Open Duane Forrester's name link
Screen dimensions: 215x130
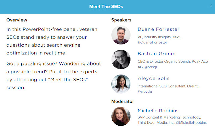[x=159, y=29]
